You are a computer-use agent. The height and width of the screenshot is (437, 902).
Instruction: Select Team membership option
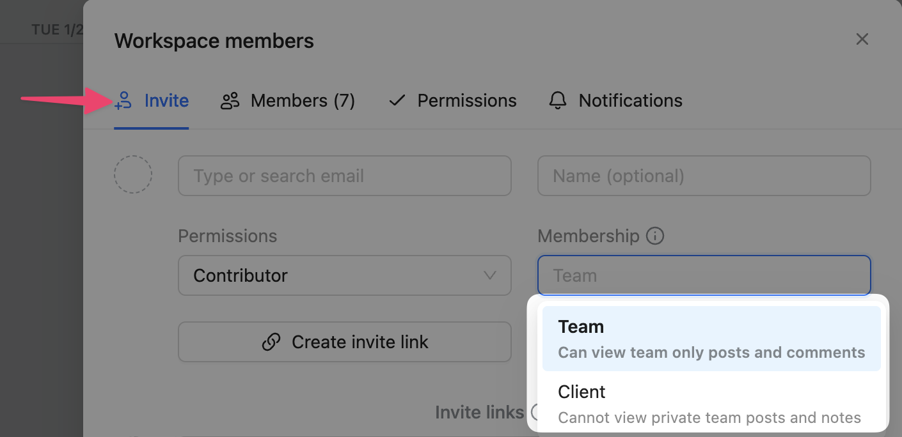(711, 339)
